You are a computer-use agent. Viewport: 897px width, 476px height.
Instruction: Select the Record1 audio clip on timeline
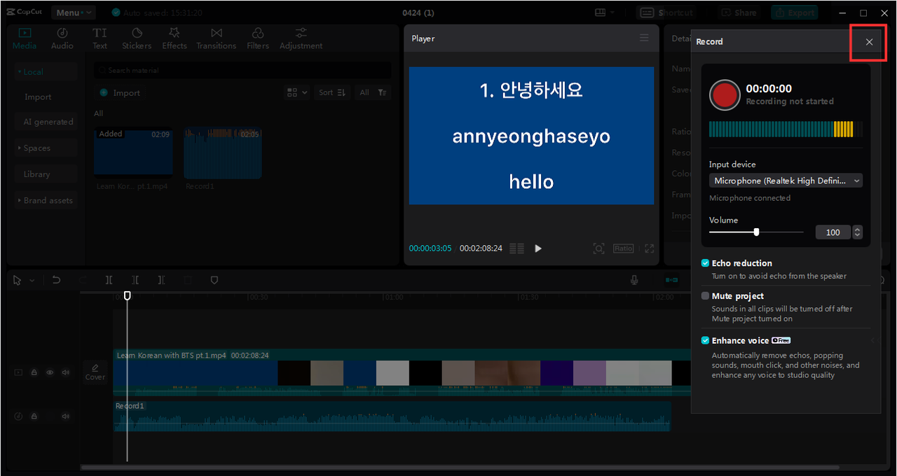[392, 416]
